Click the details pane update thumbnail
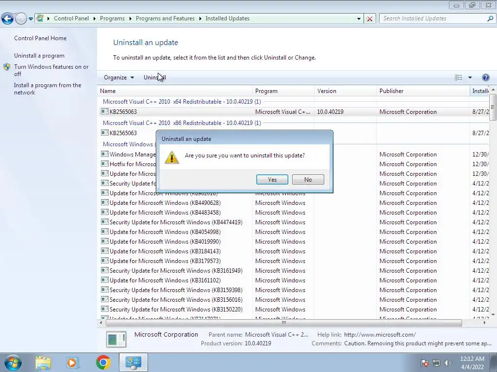497x372 pixels. tap(116, 339)
